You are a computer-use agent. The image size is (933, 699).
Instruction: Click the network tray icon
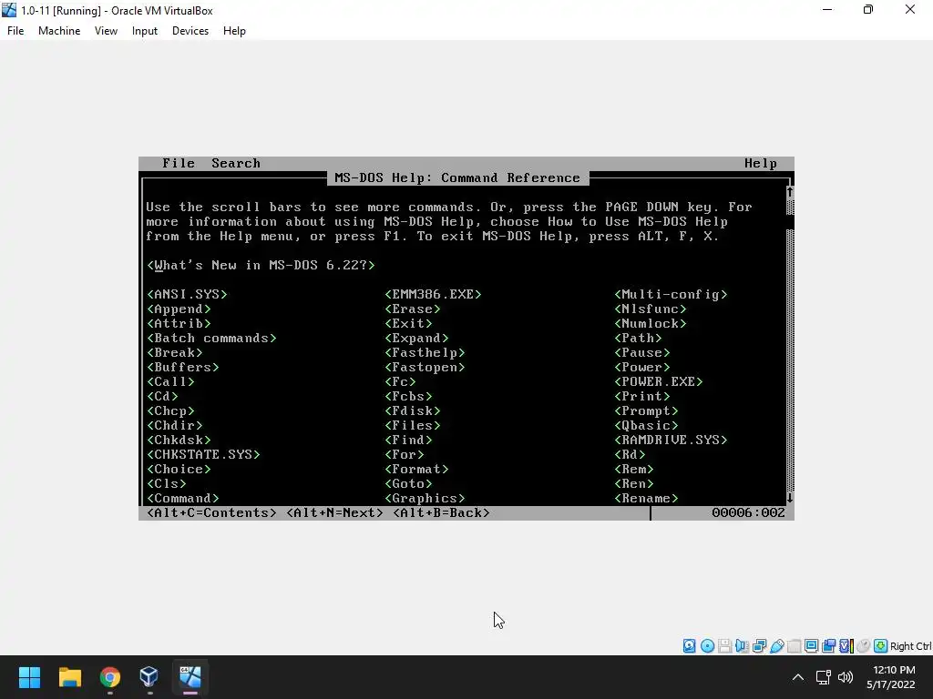[x=824, y=677]
